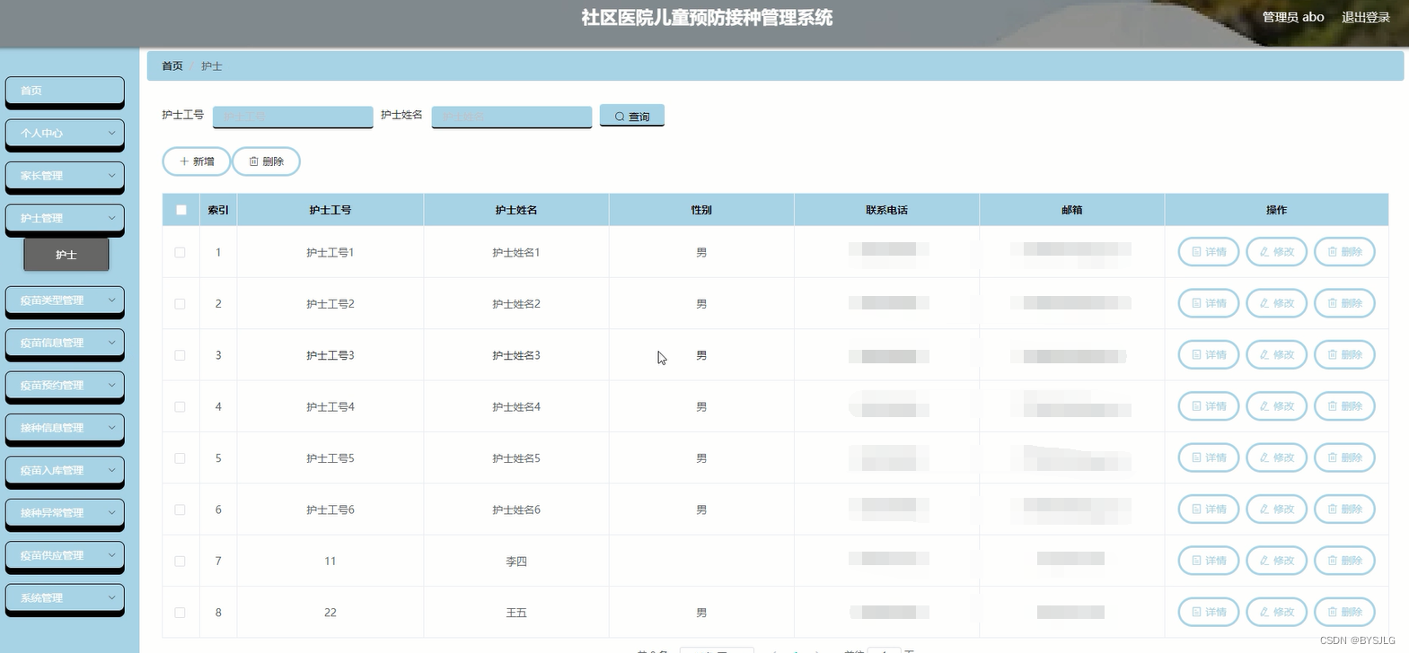Image resolution: width=1409 pixels, height=653 pixels.
Task: Open 详情 for 护士工号4
Action: [x=1208, y=406]
